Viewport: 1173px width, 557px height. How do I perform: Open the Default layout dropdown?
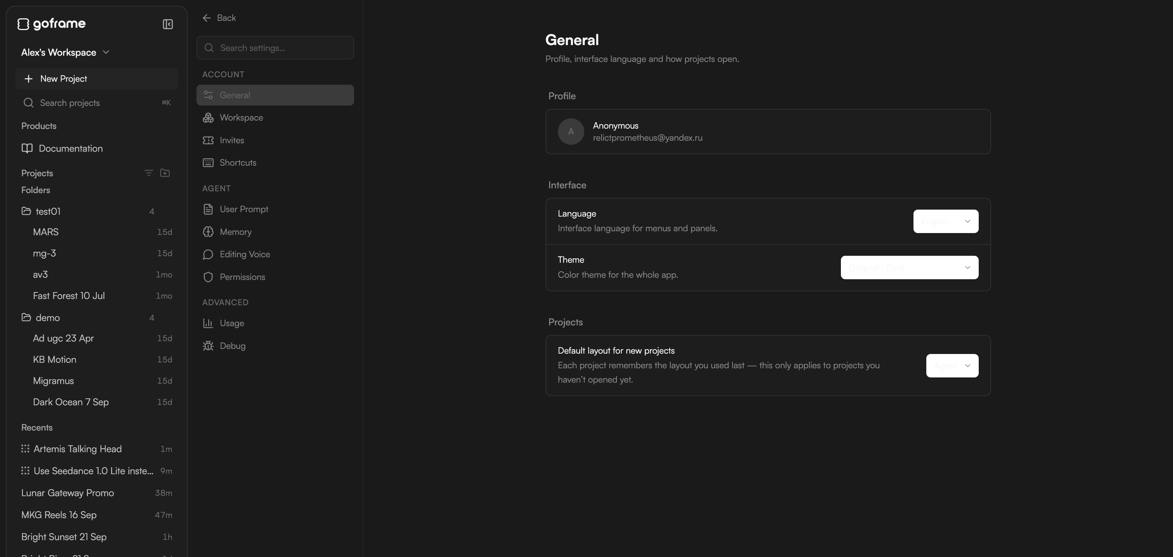[x=952, y=366]
